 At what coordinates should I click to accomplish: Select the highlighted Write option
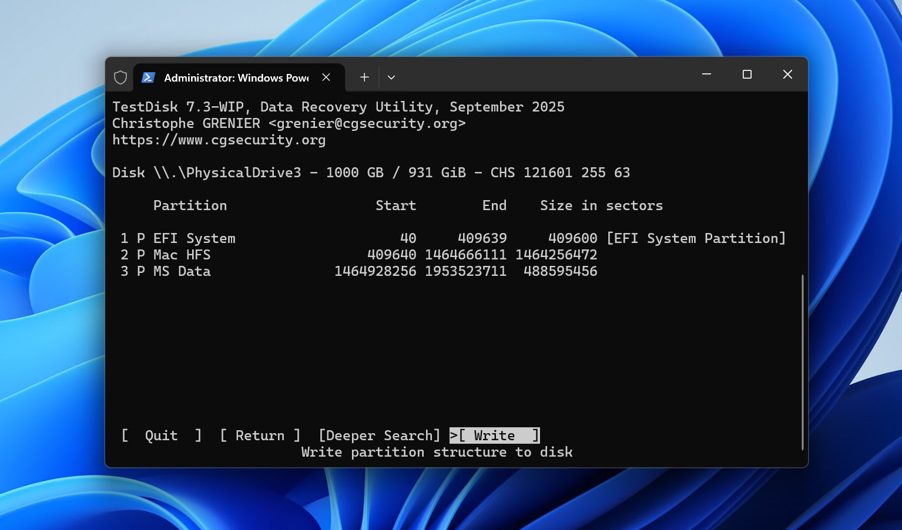tap(495, 436)
